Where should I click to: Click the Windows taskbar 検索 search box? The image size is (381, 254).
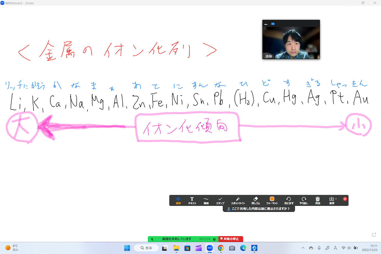click(x=146, y=248)
